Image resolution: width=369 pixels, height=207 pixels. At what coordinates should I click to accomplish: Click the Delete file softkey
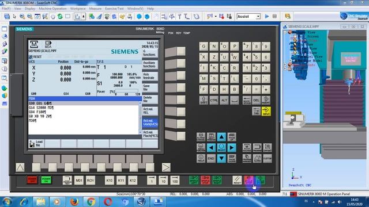(x=150, y=99)
